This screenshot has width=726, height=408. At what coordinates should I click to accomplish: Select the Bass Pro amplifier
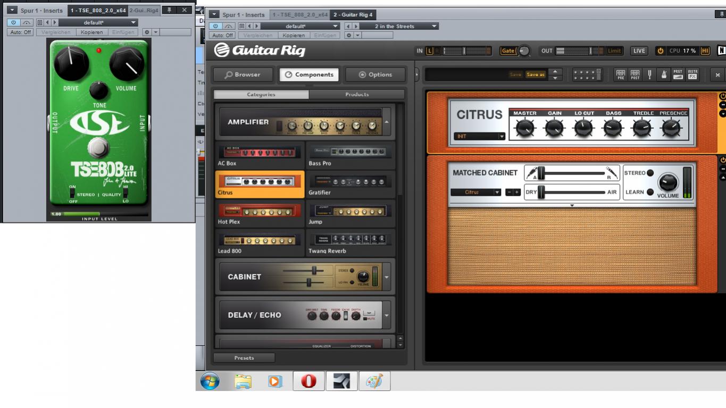click(x=351, y=155)
